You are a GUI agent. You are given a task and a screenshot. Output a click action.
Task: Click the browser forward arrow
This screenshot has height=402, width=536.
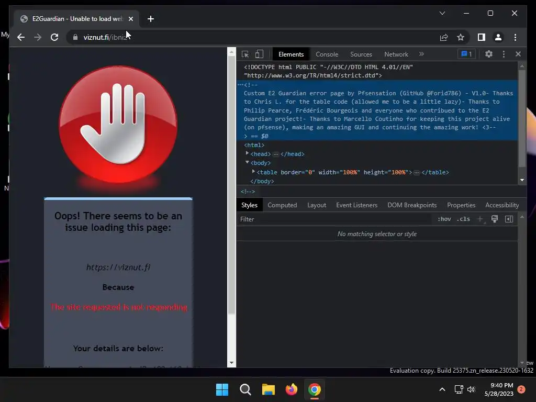coord(38,37)
